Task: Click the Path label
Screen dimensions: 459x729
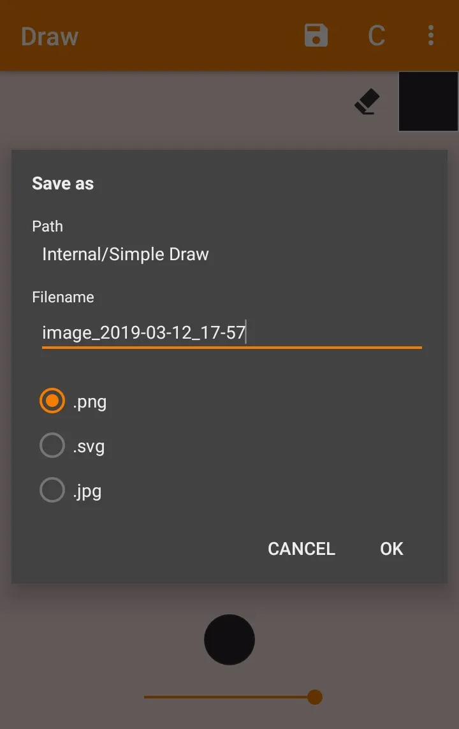Action: (47, 226)
